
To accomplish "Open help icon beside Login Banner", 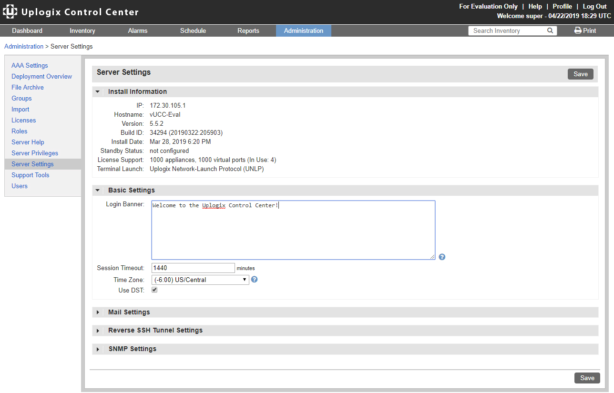I will tap(442, 257).
